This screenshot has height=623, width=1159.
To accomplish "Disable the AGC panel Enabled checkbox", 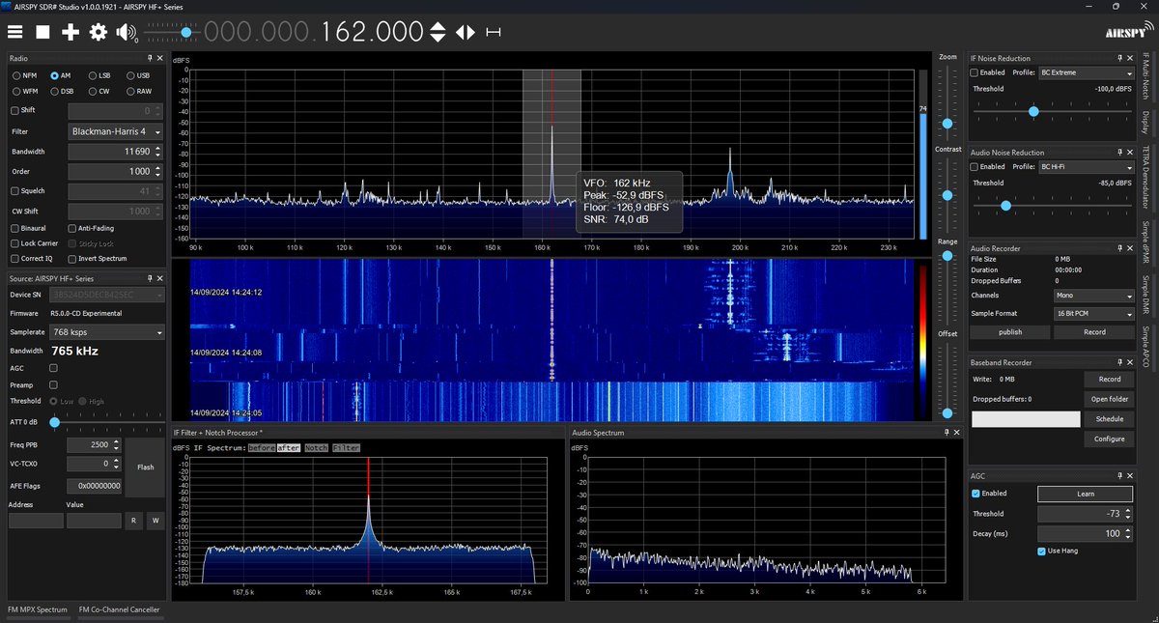I will pyautogui.click(x=975, y=494).
